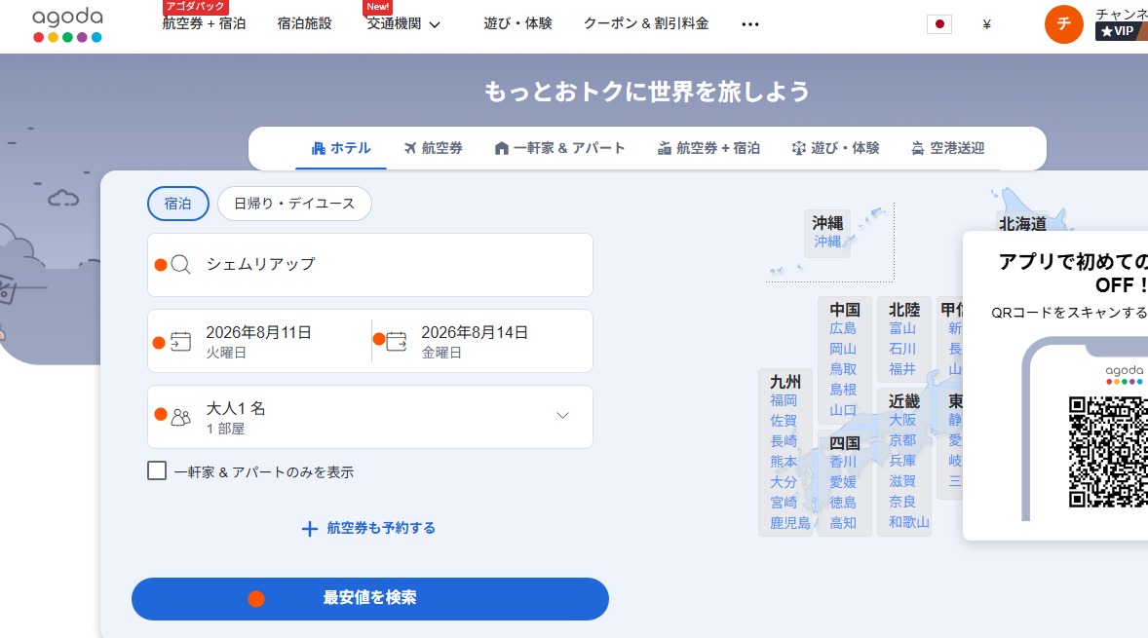Select the 日帰り・デイユース option pill
1148x638 pixels.
294,204
